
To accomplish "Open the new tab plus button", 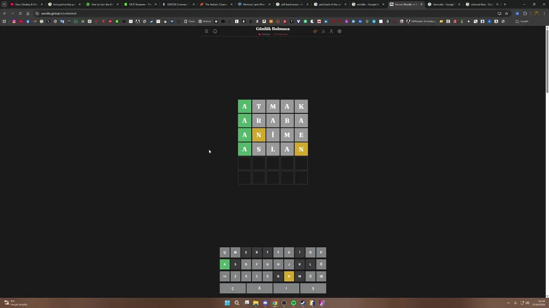I will [505, 4].
